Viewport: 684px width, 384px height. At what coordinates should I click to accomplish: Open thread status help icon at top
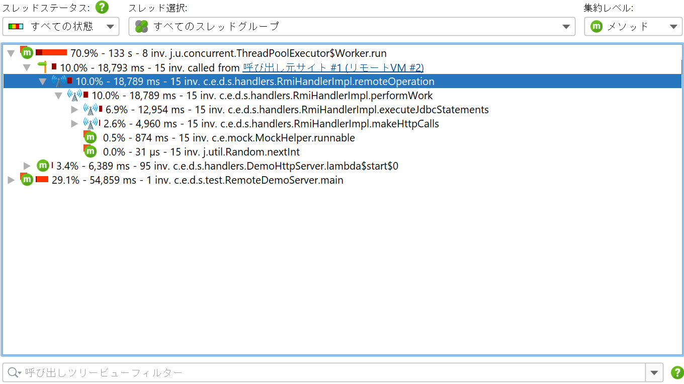(102, 8)
